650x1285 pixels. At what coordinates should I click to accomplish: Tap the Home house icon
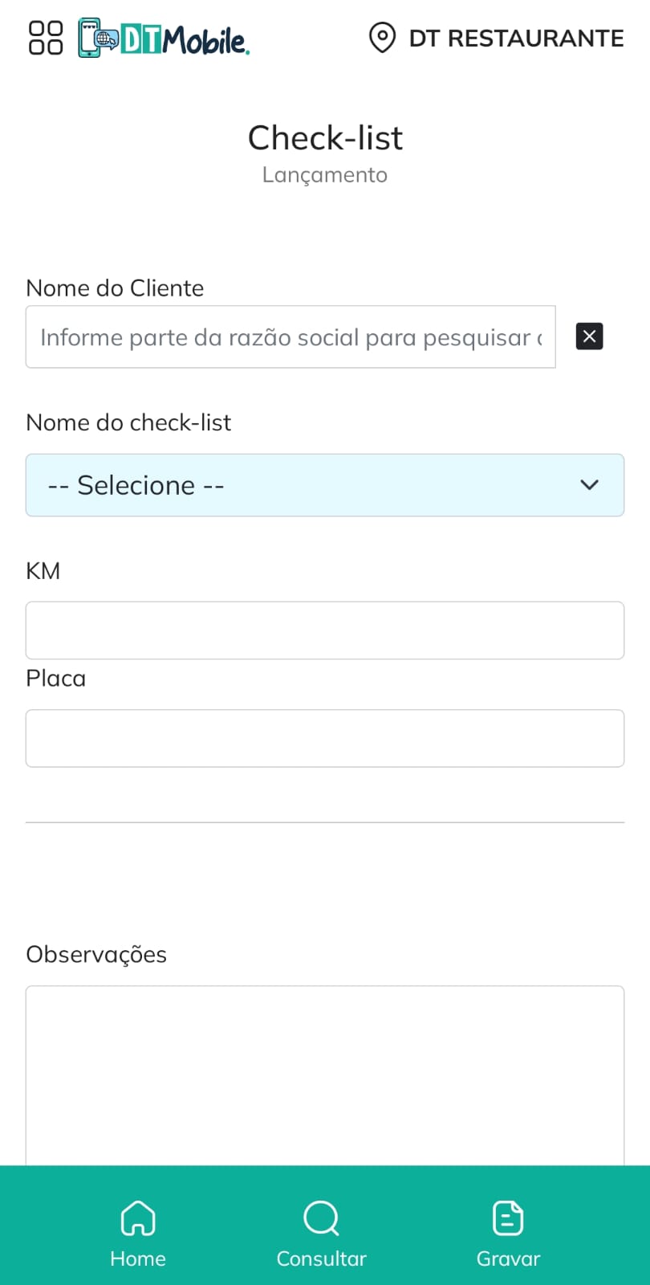tap(138, 1218)
